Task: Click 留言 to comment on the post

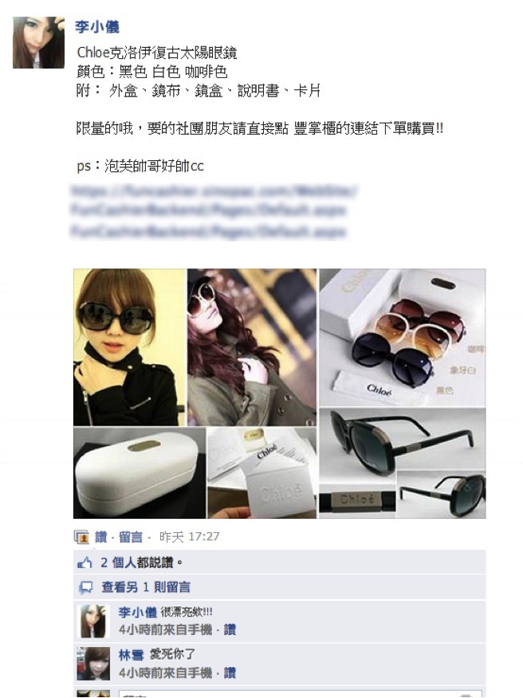Action: coord(131,537)
